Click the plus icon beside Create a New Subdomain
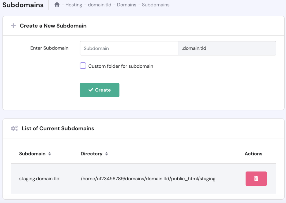 [13, 26]
